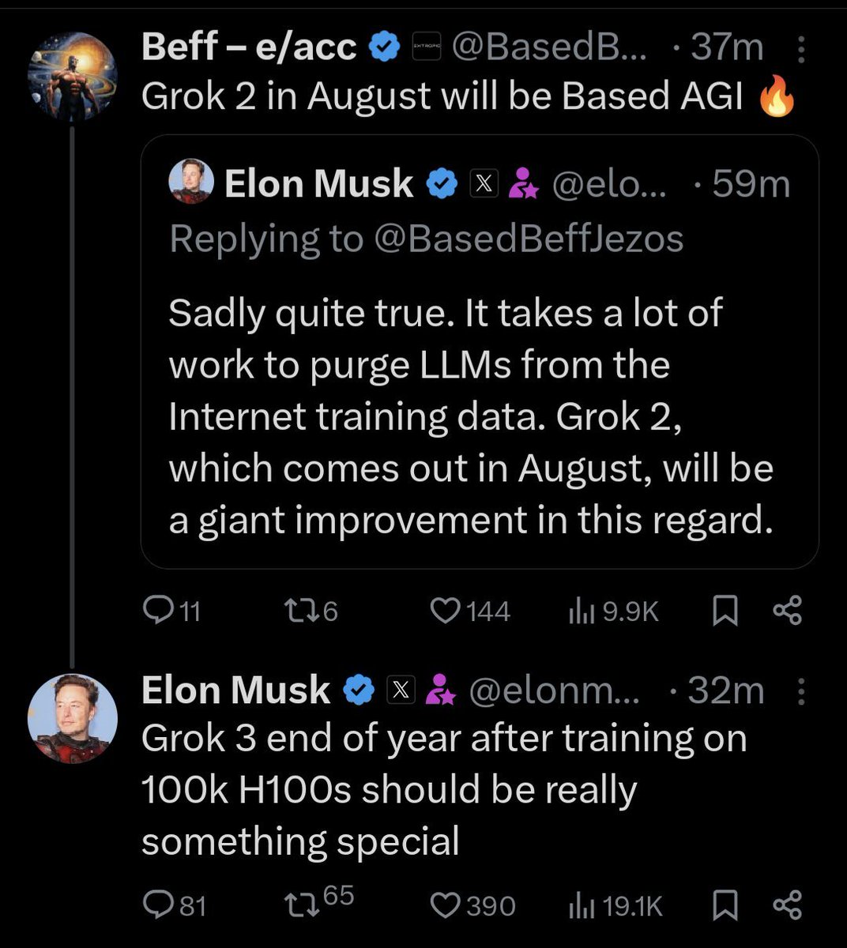Bookmark Beff's Grok 2 tweet

coord(725,611)
